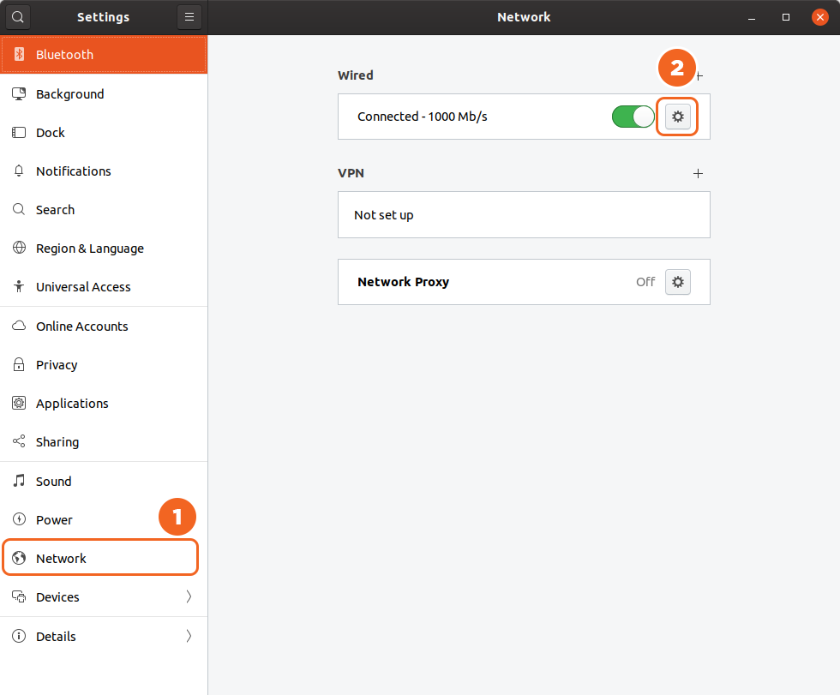840x695 pixels.
Task: Open Wired connection gear settings
Action: coord(678,117)
